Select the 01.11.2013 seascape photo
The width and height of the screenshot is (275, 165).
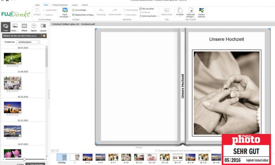pos(12,131)
